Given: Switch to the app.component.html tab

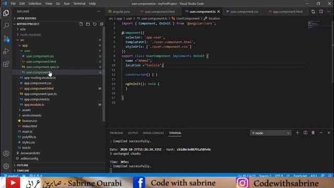Looking at the screenshot, I should [x=287, y=11].
